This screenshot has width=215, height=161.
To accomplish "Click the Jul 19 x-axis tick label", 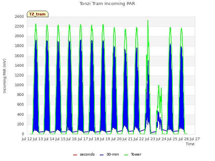I will (105, 139).
